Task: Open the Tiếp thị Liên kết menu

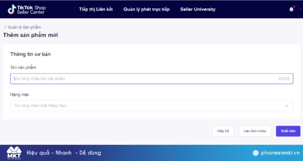Action: click(x=96, y=9)
